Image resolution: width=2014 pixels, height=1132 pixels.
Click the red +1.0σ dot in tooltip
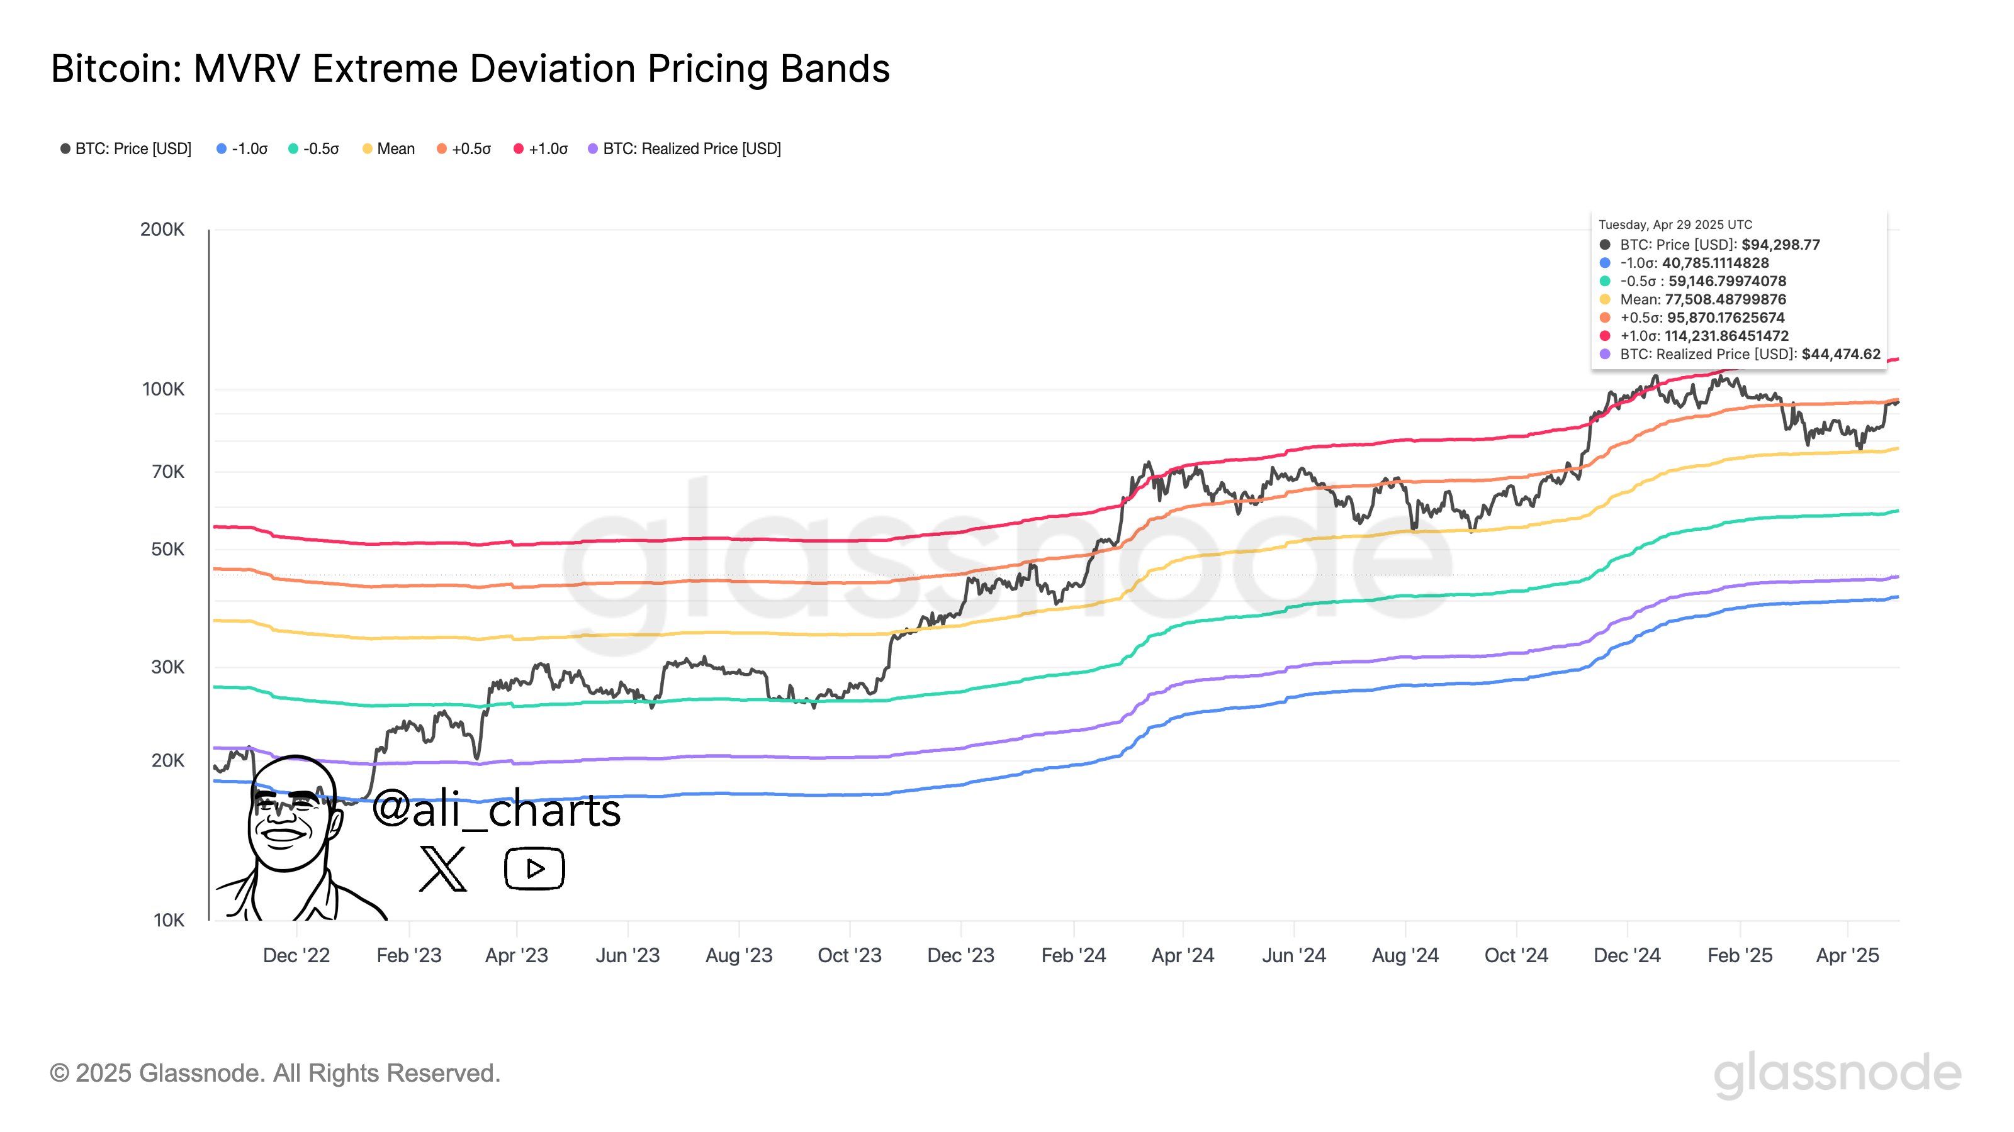click(1605, 336)
